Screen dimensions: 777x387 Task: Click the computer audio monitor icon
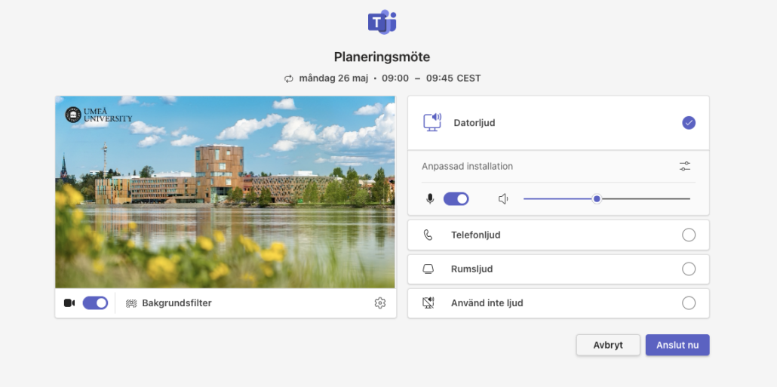pos(432,122)
